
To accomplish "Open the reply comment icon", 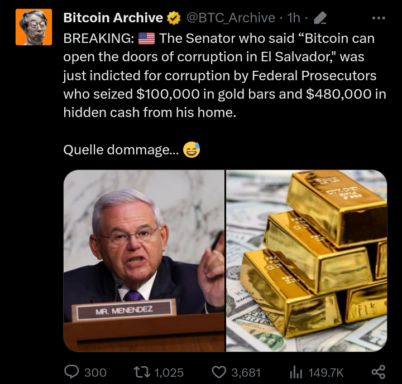I will click(x=71, y=372).
